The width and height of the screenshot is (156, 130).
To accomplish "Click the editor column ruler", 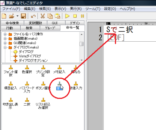I will point(130,24).
